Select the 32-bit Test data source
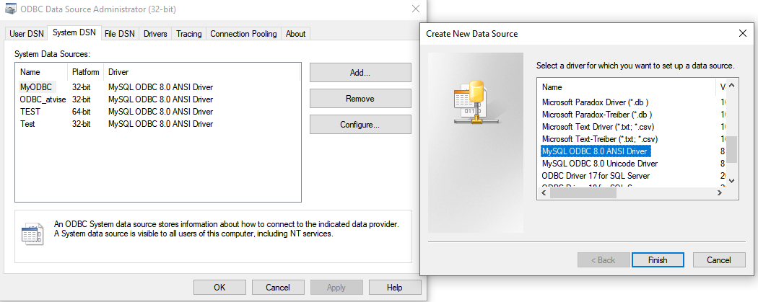 click(157, 123)
